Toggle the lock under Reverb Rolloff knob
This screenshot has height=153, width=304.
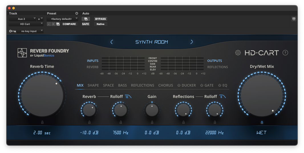[121, 122]
